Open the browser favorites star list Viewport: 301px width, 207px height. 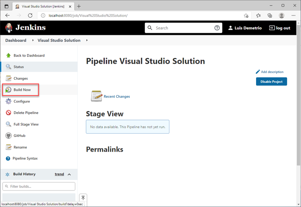coord(259,16)
